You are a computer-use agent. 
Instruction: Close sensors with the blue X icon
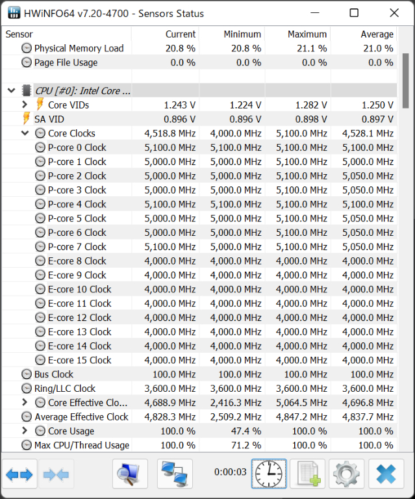(386, 474)
